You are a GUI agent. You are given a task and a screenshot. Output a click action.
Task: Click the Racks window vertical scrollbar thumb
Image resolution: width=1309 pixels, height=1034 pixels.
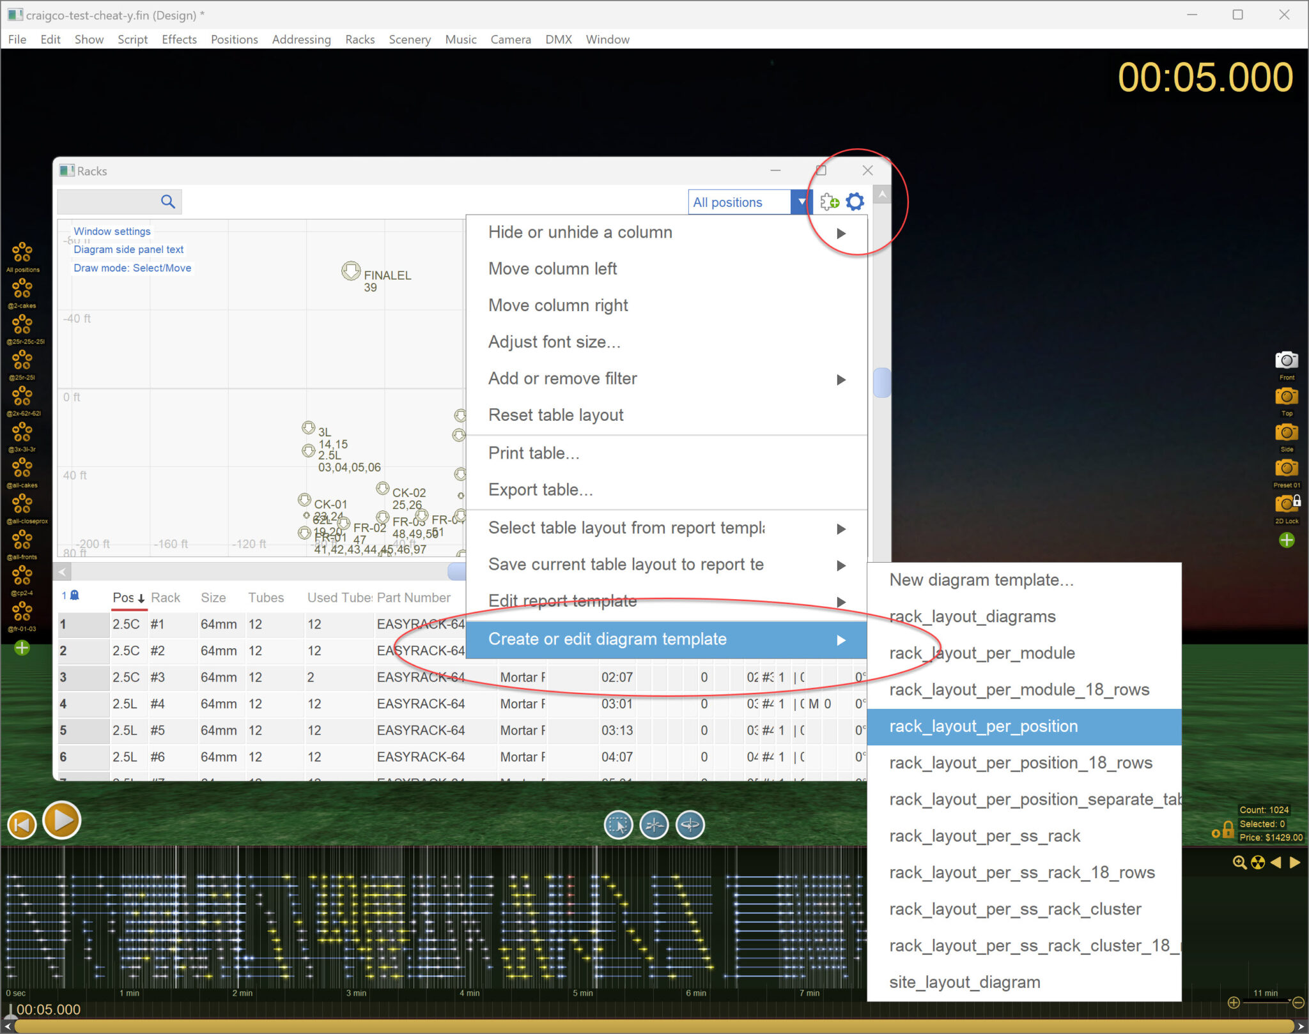pos(882,383)
